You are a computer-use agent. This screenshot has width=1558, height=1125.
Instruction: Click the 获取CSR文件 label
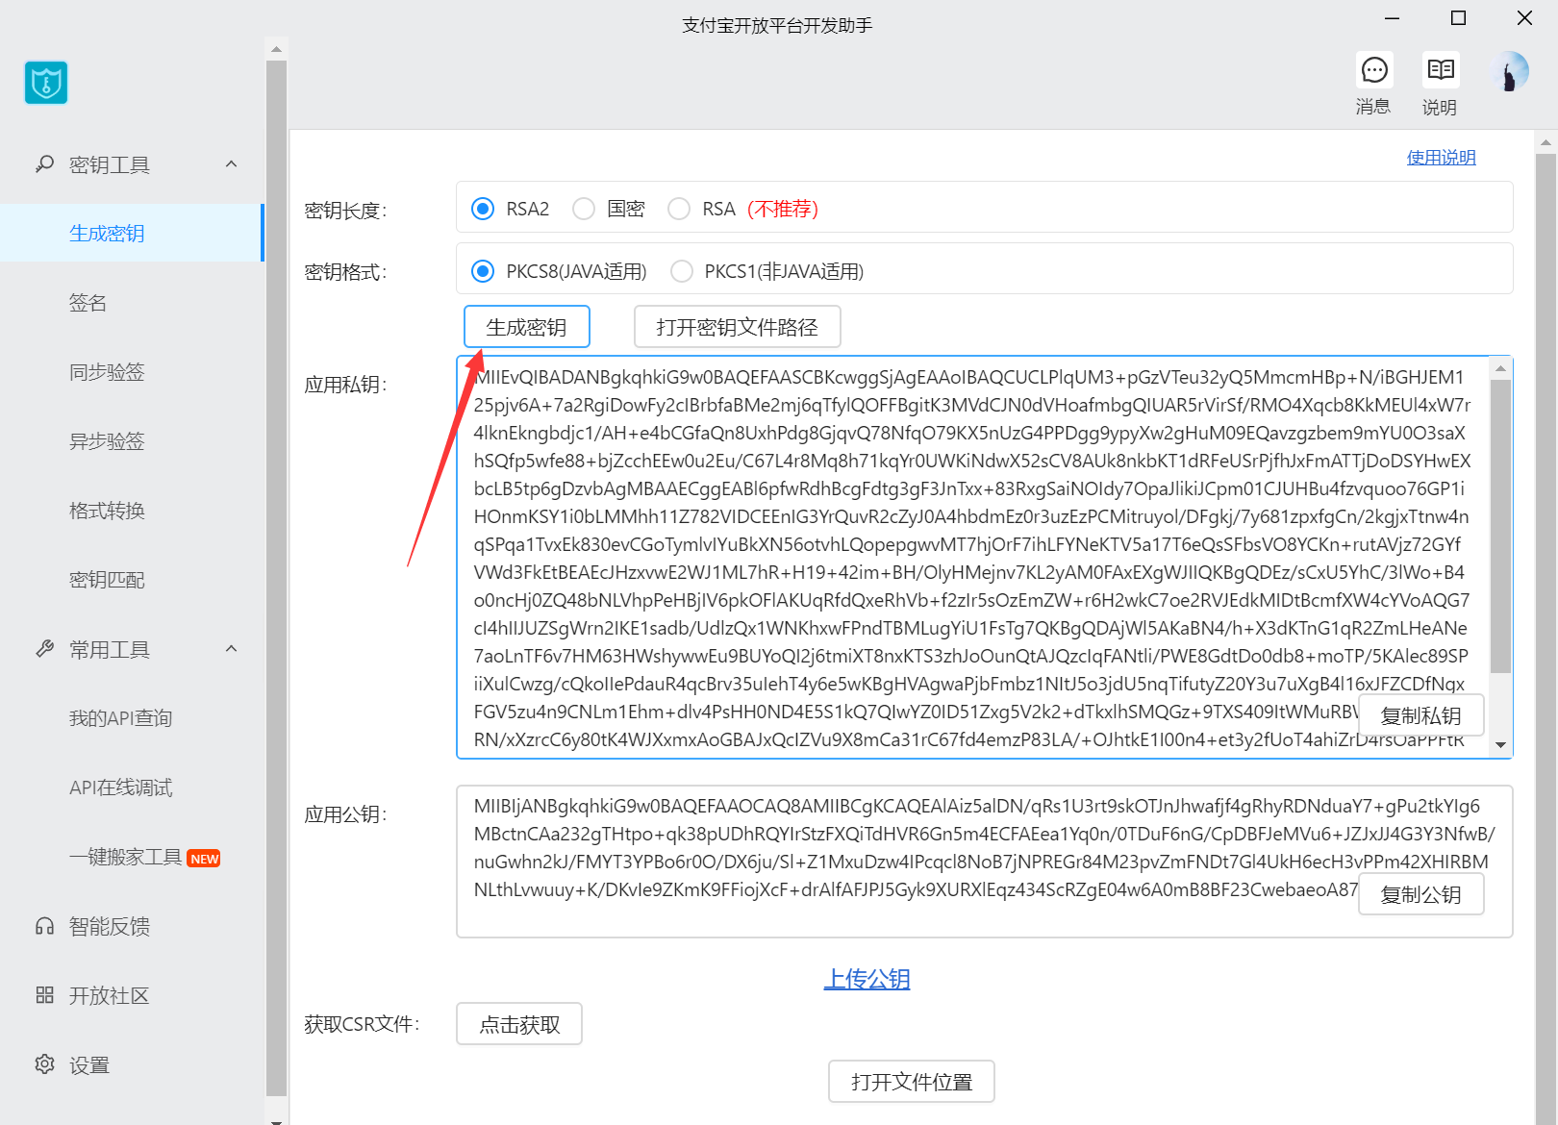tap(362, 1024)
